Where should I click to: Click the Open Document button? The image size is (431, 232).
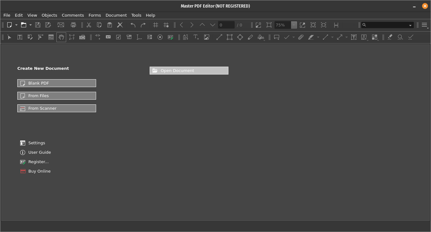(x=189, y=70)
